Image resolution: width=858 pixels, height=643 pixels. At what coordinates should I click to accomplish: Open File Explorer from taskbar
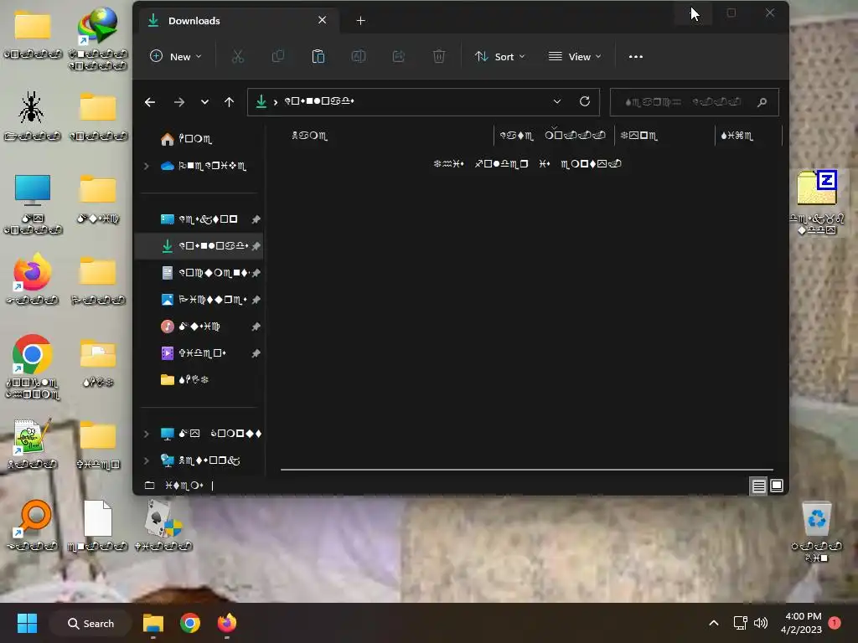pyautogui.click(x=153, y=623)
